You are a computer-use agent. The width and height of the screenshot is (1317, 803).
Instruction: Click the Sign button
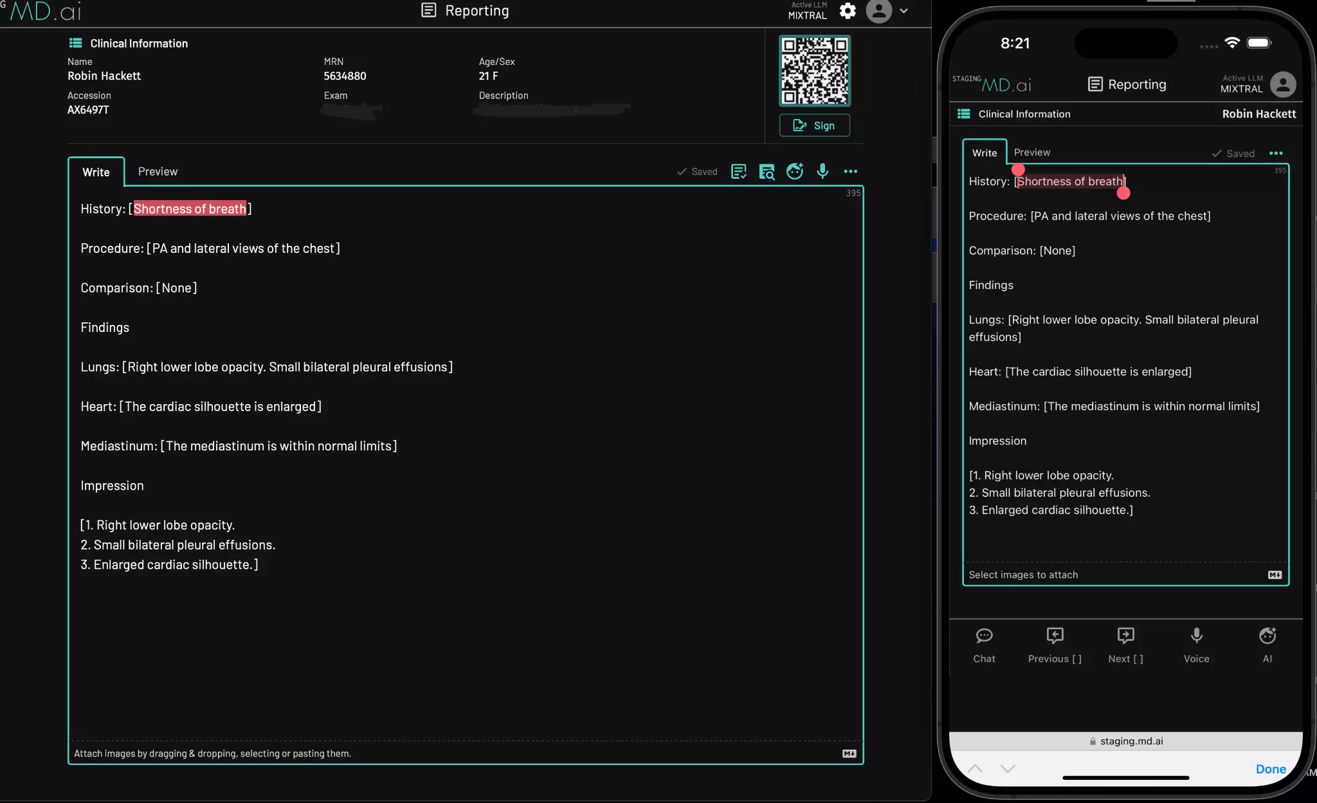pos(814,125)
